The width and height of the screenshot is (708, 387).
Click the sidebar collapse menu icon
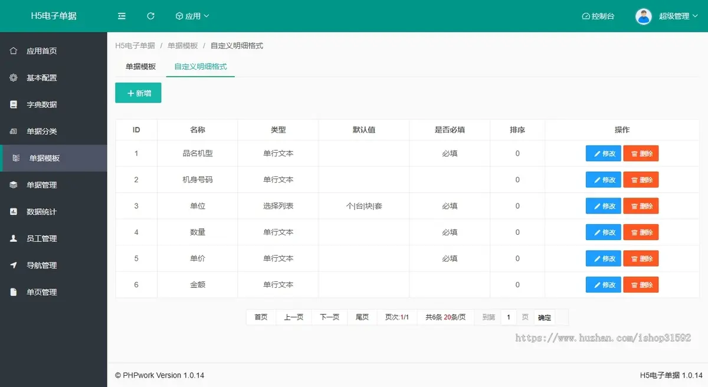(x=122, y=16)
